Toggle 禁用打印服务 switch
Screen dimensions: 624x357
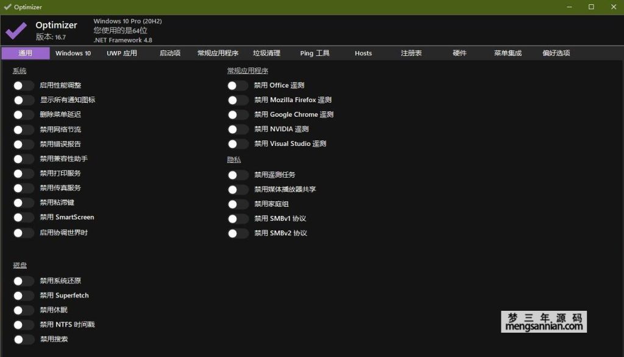pos(24,173)
